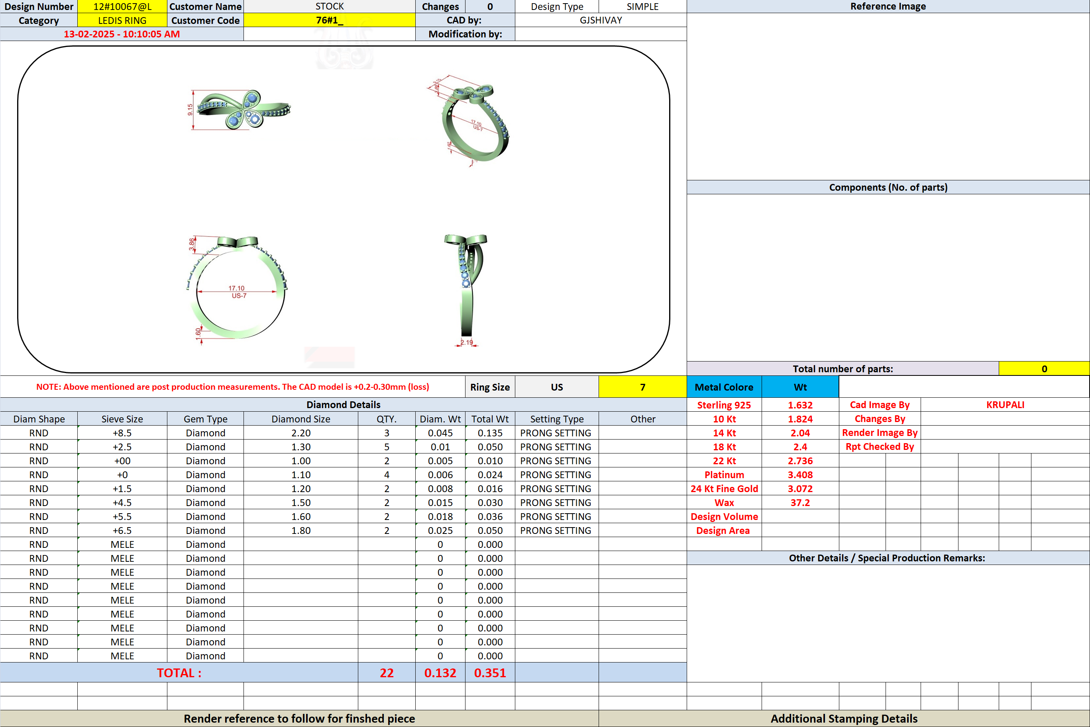Click the empty Design Volume value cell
1090x727 pixels.
(x=800, y=516)
